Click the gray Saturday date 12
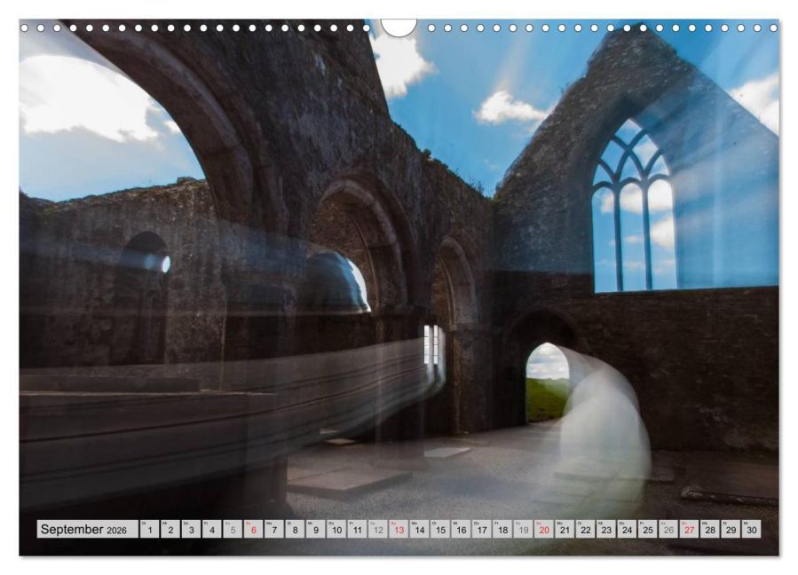Viewport: 798px width, 575px height. click(378, 530)
